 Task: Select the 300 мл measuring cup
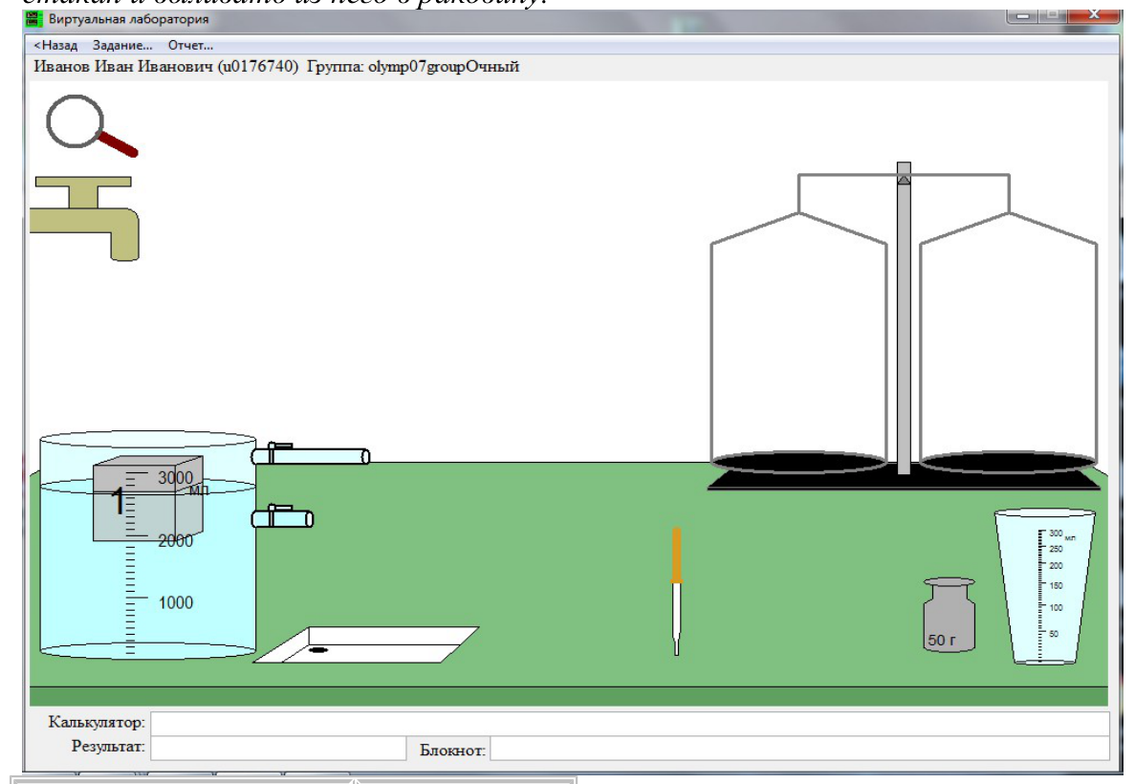coord(1044,586)
